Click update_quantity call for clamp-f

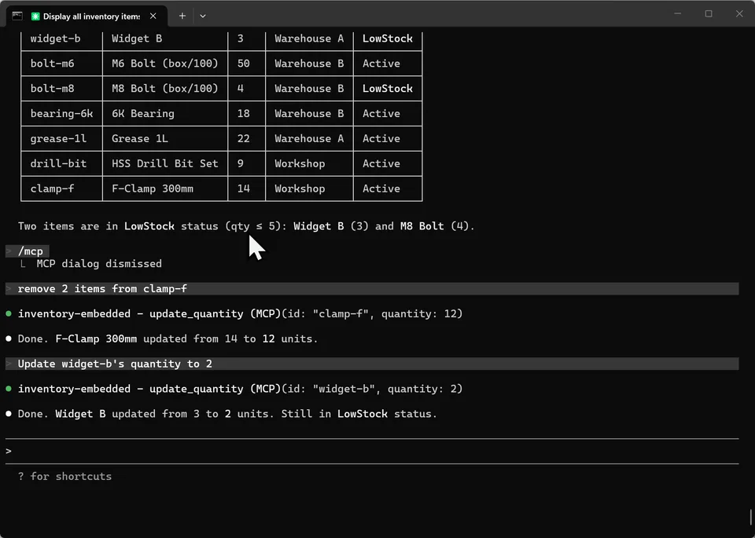pos(240,313)
